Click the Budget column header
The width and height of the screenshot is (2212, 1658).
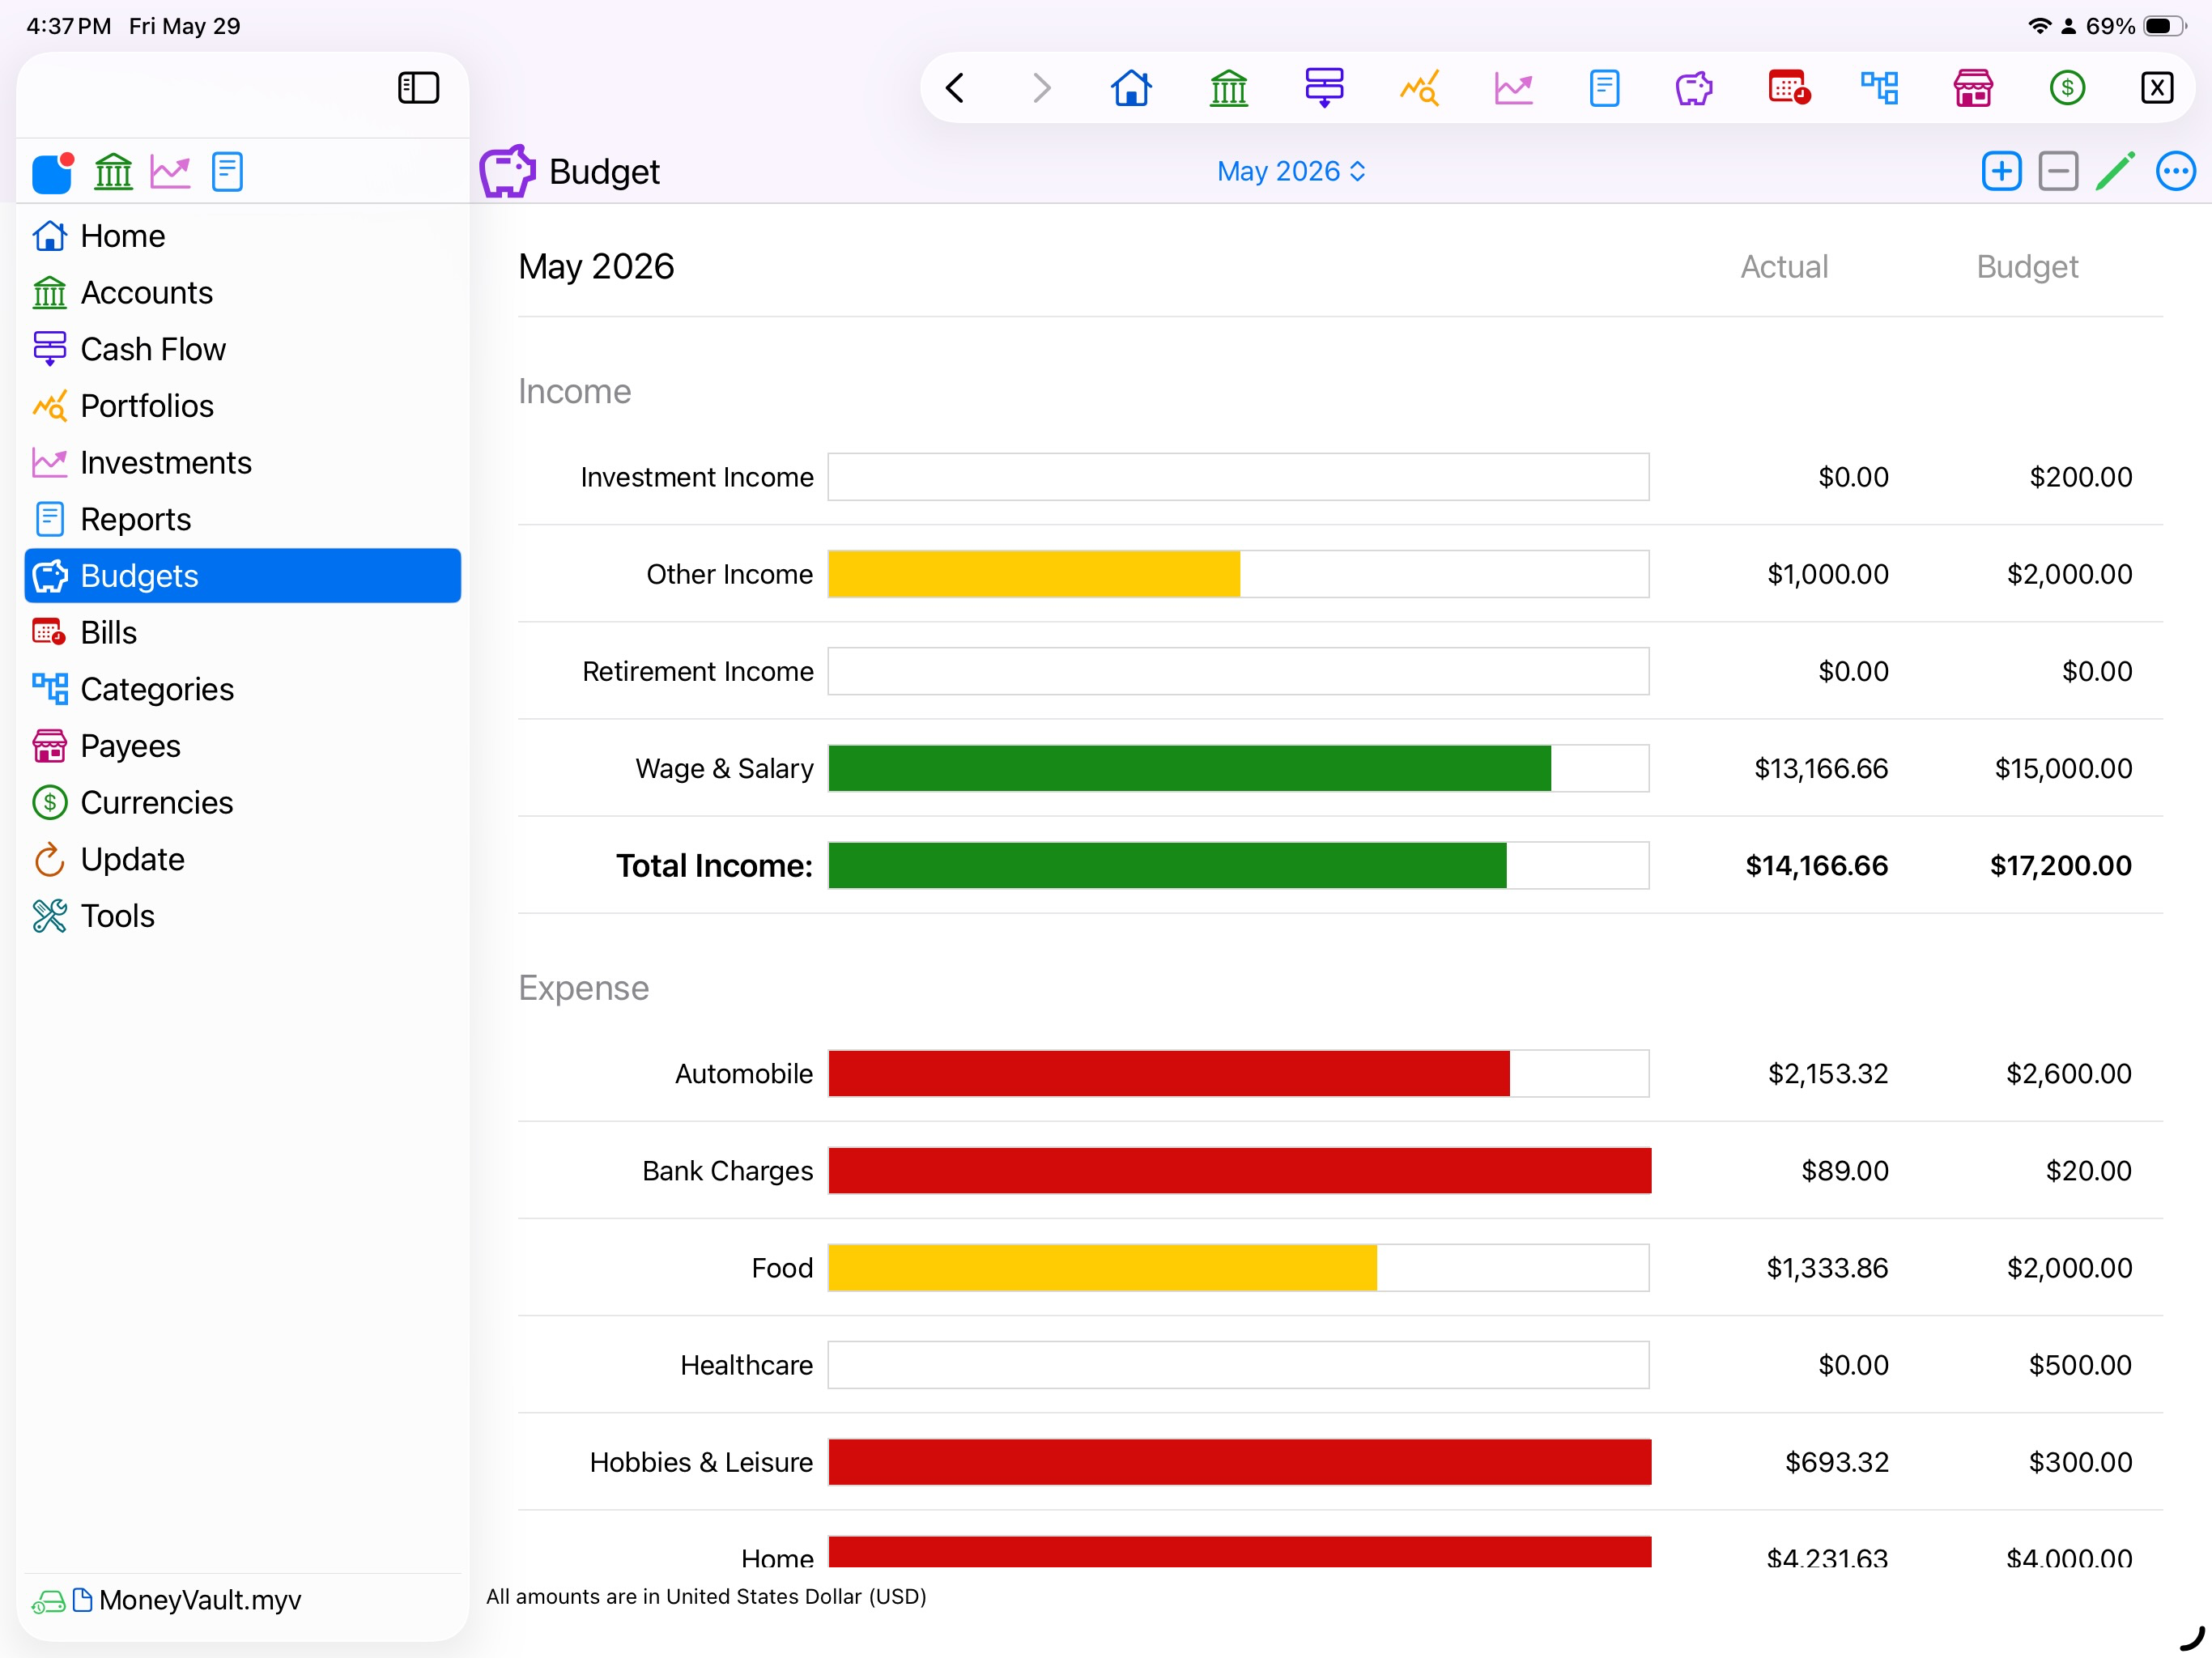[x=2027, y=267]
